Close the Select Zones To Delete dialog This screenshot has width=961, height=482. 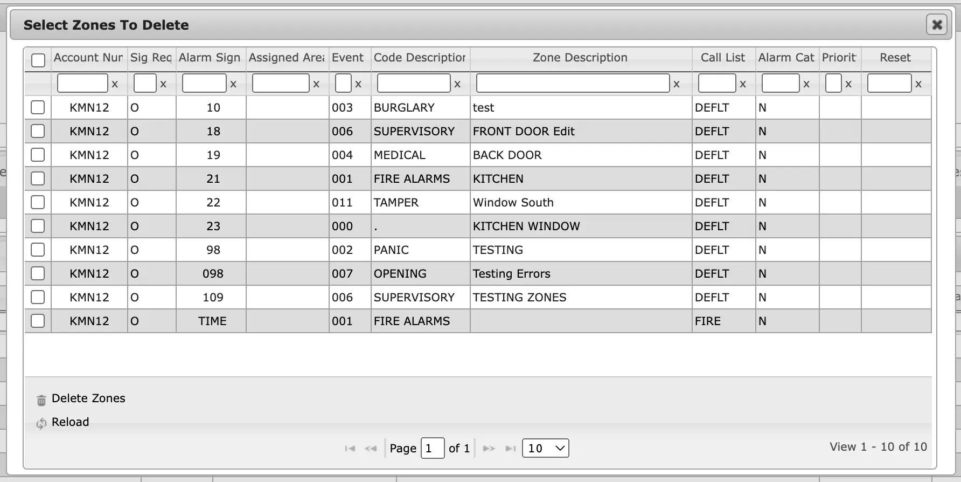(x=937, y=24)
